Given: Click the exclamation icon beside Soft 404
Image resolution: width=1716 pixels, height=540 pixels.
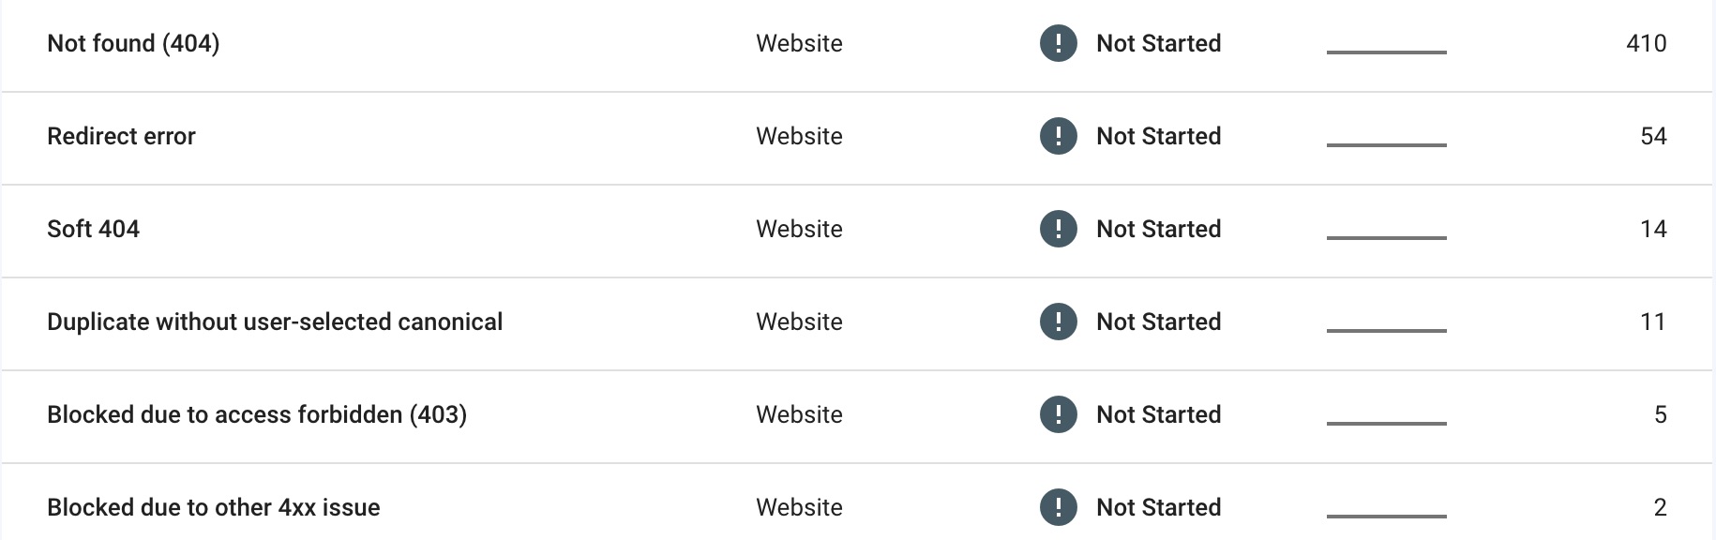Looking at the screenshot, I should 1058,229.
